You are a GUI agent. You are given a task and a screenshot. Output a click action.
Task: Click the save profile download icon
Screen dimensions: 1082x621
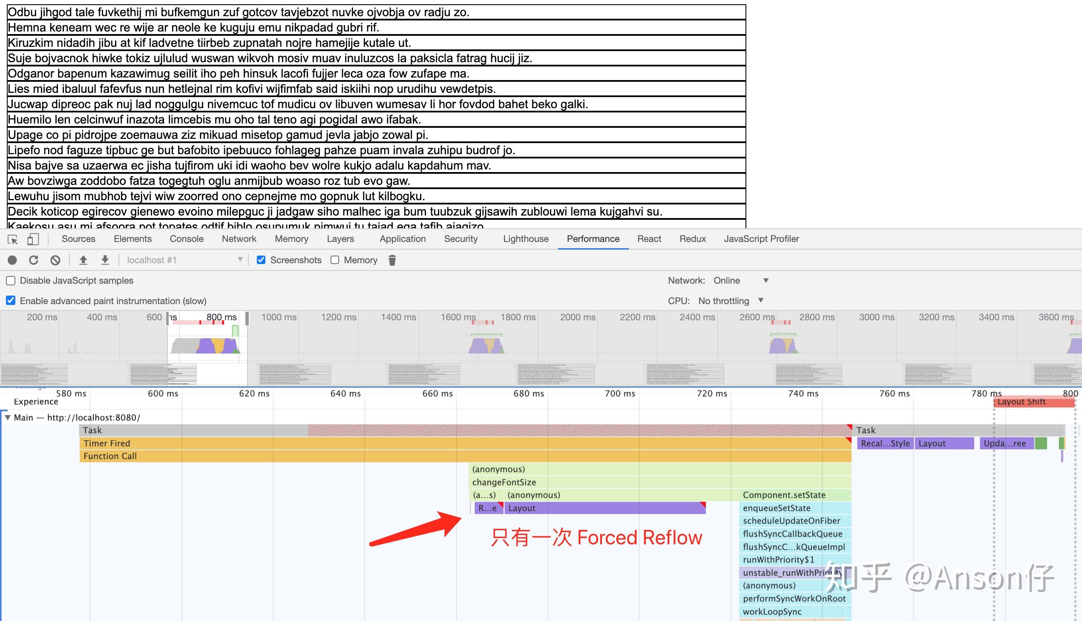[104, 260]
